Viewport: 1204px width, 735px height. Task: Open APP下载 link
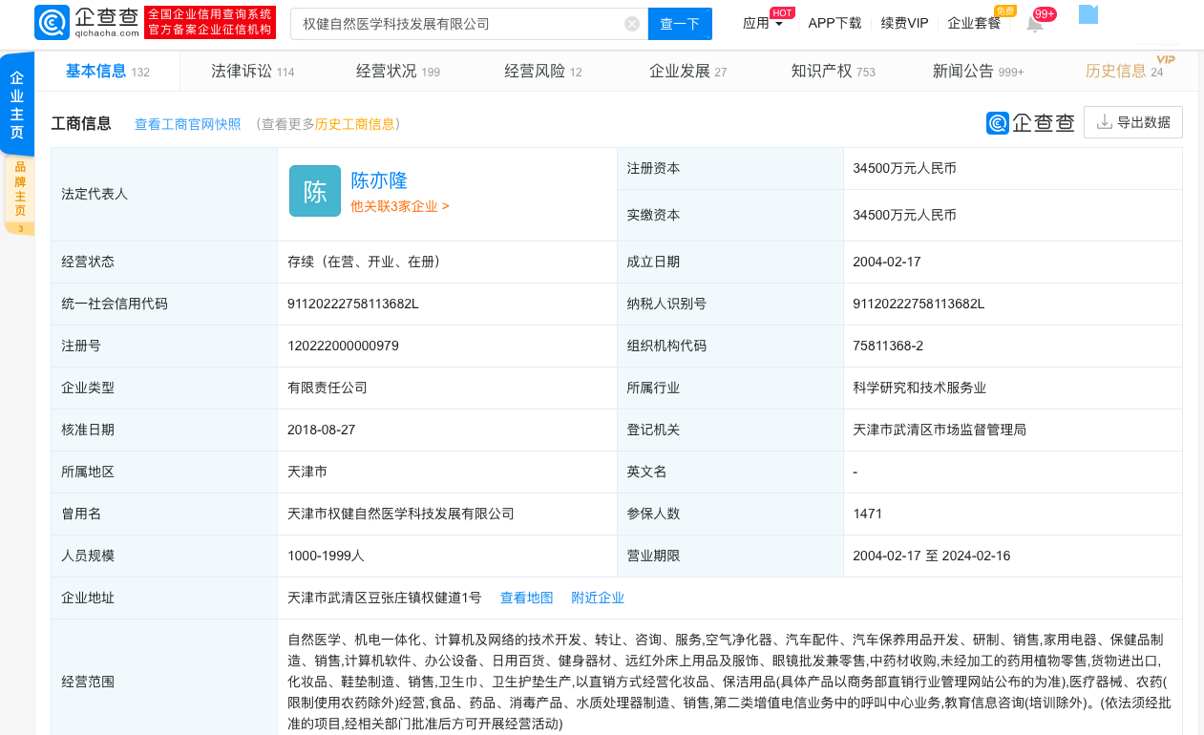tap(834, 24)
